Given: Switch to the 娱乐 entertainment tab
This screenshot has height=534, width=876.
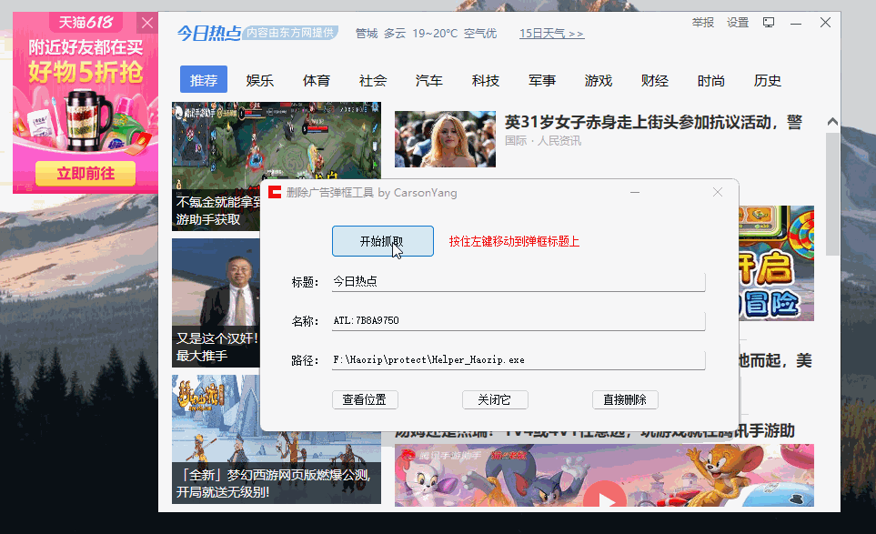Looking at the screenshot, I should tap(259, 80).
